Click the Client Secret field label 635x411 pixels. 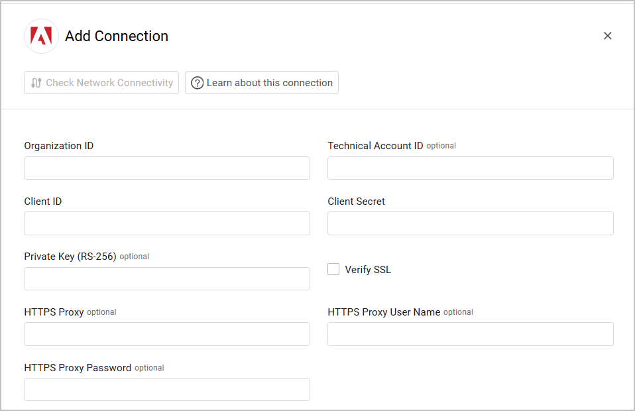point(356,202)
